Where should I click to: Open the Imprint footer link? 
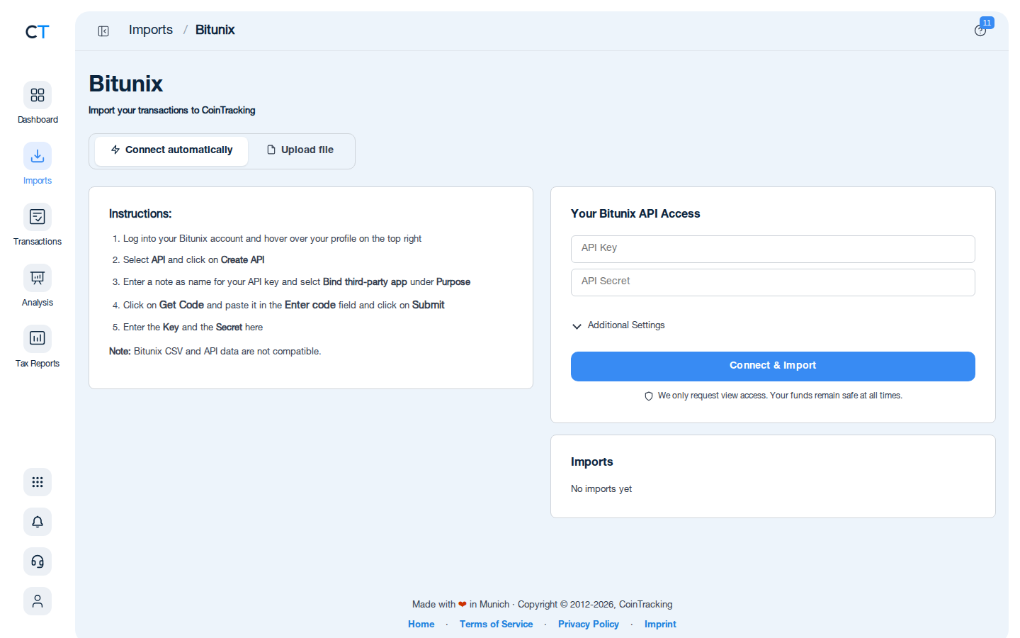tap(660, 624)
